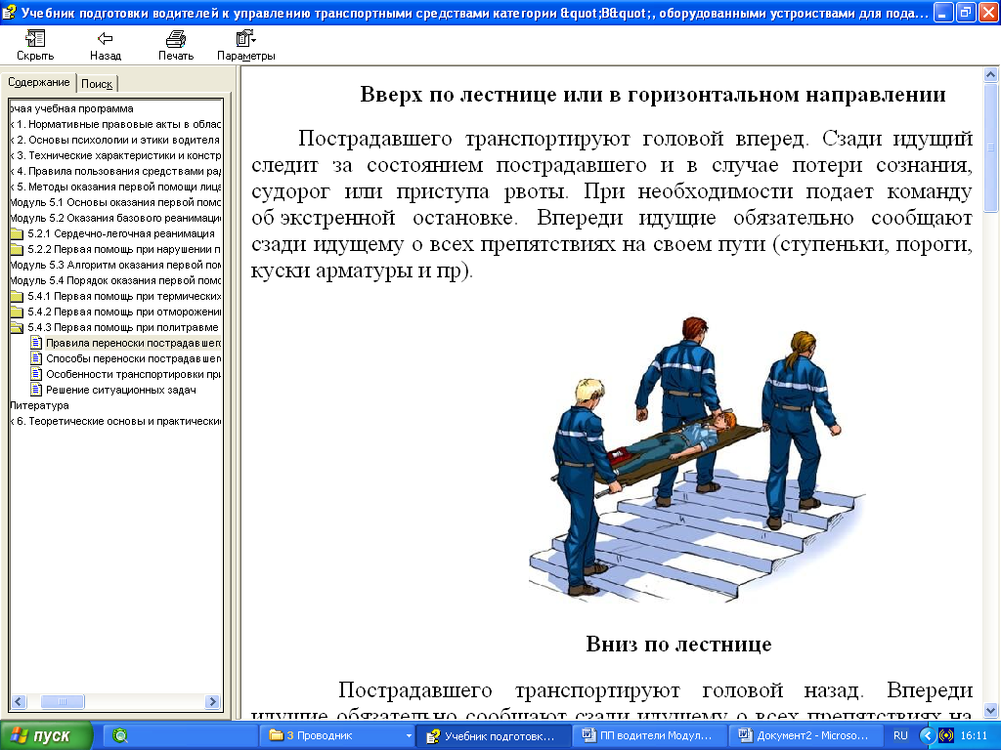Click page icon of Особенности транспортировки
This screenshot has height=750, width=1001.
click(36, 374)
